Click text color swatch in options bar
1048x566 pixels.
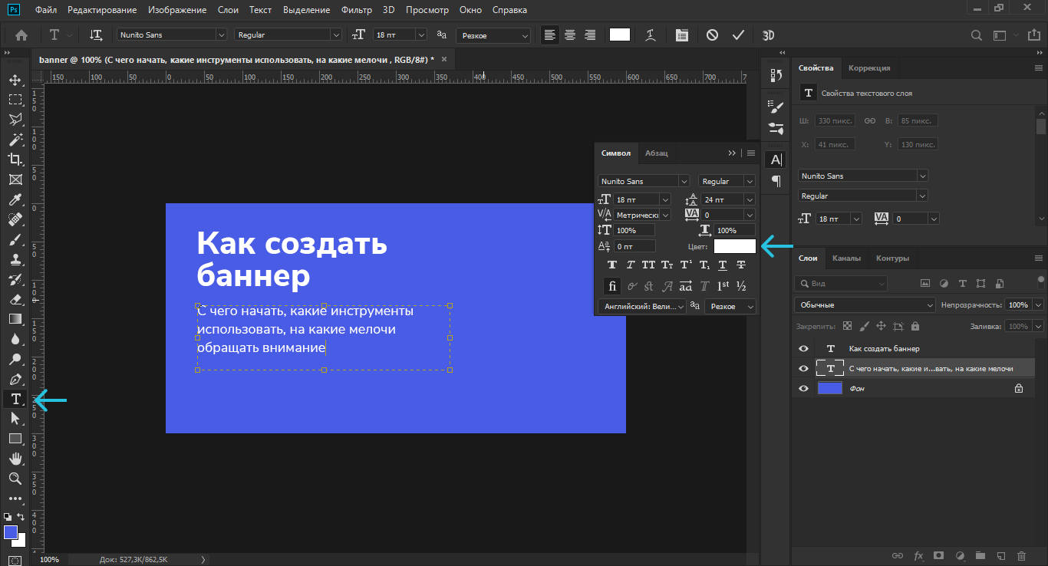point(619,35)
